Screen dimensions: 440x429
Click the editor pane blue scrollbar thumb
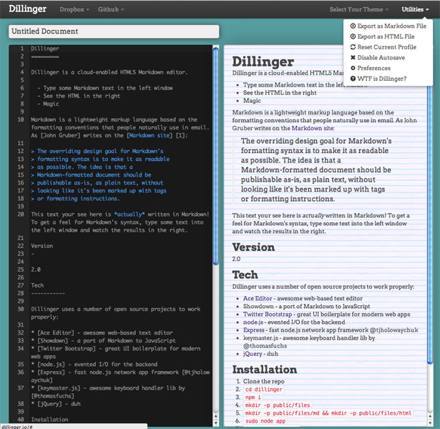point(215,156)
